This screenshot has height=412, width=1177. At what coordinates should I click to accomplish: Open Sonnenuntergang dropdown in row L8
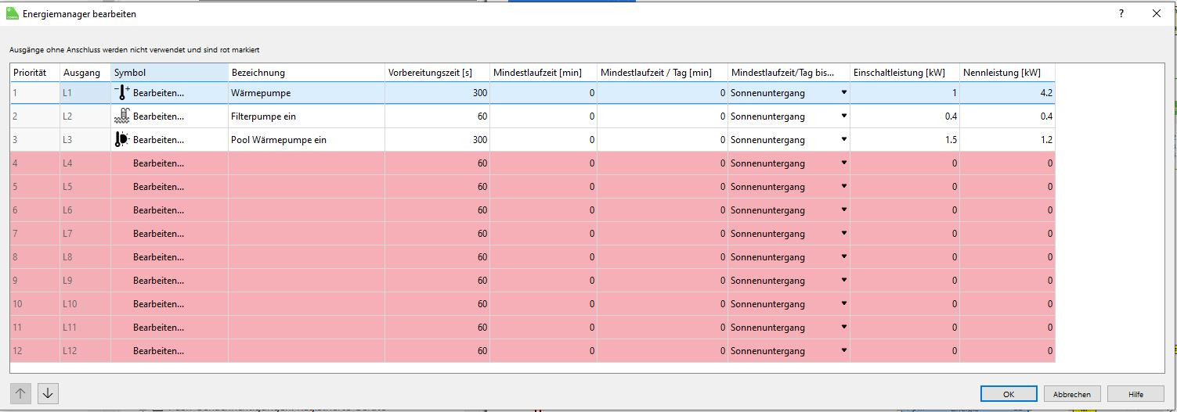pyautogui.click(x=843, y=256)
